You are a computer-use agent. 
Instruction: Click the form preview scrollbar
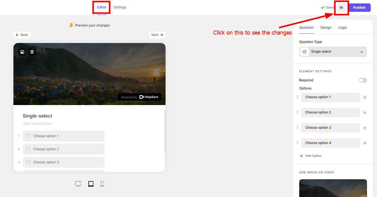165,131
